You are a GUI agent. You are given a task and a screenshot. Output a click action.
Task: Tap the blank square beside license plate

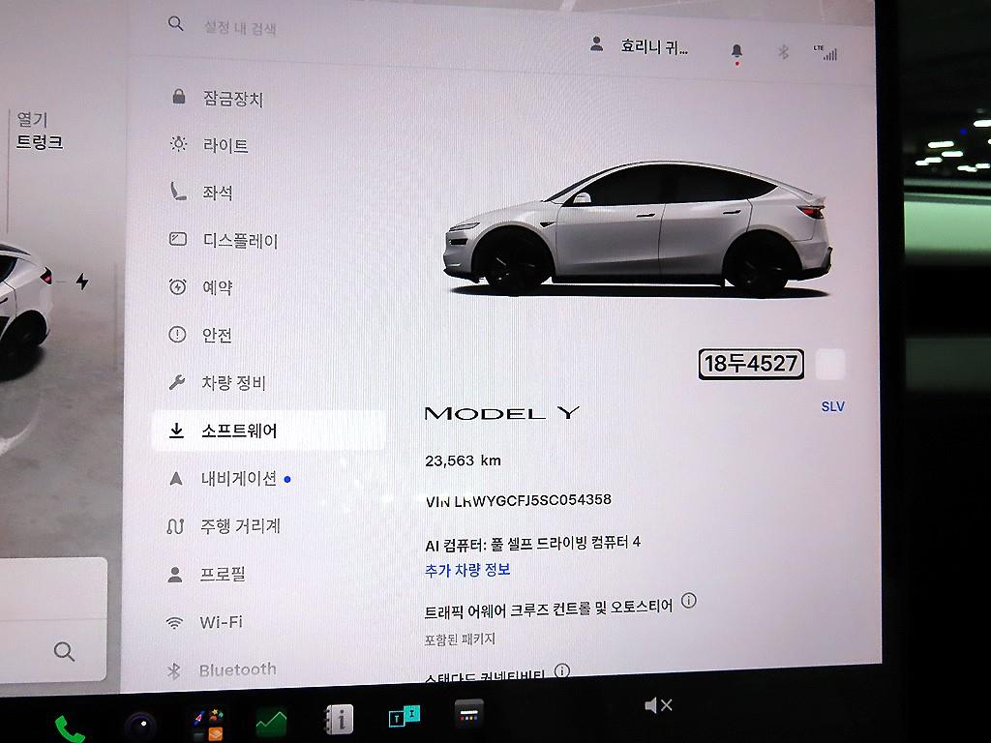click(830, 364)
